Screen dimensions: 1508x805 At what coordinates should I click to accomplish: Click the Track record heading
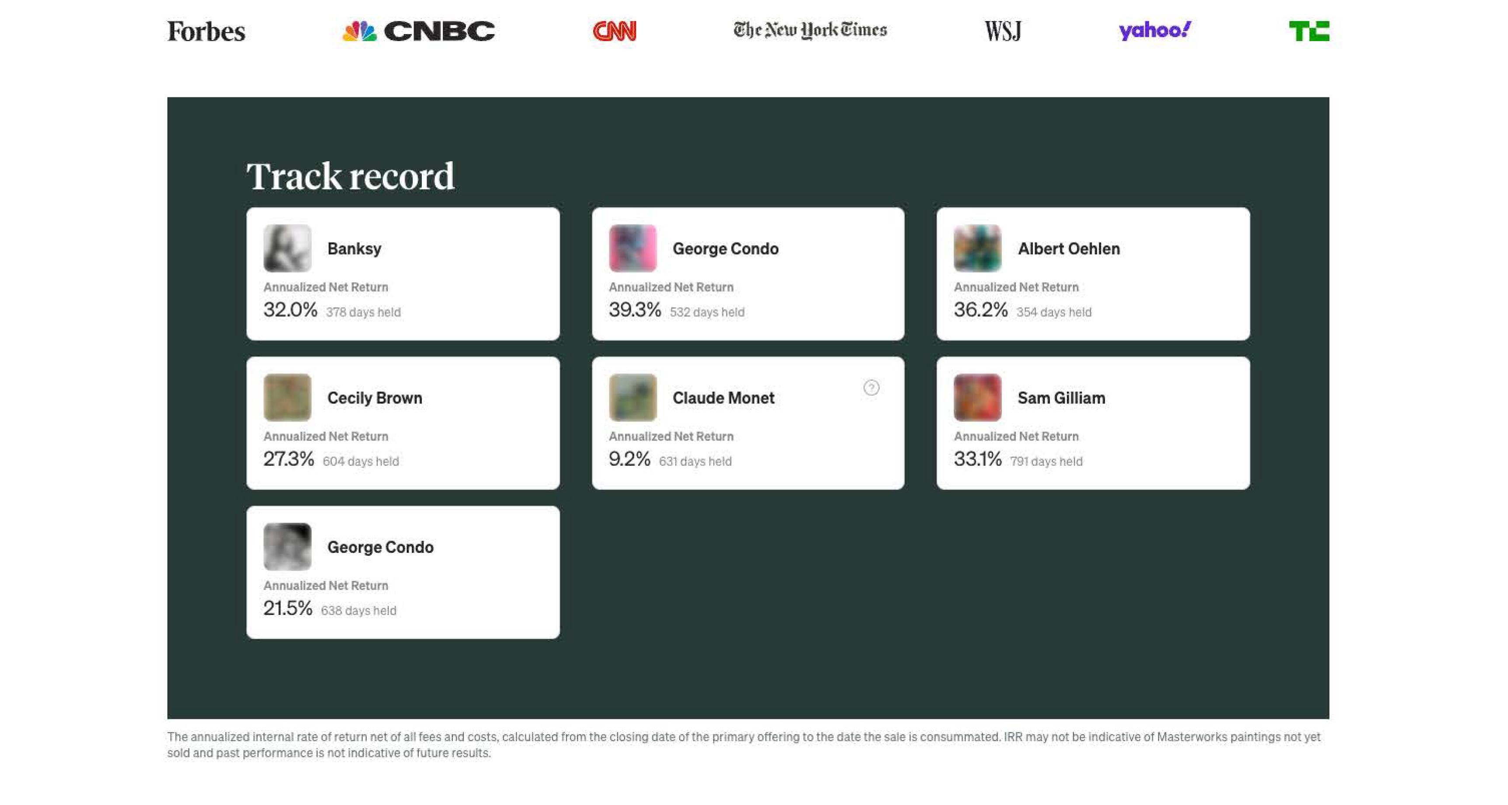pyautogui.click(x=350, y=177)
